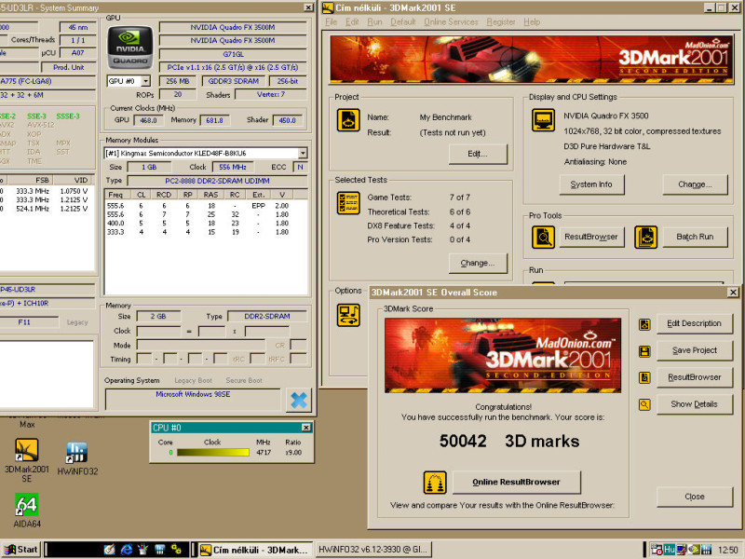
Task: Click the Show Details magnifier icon
Action: (x=644, y=405)
